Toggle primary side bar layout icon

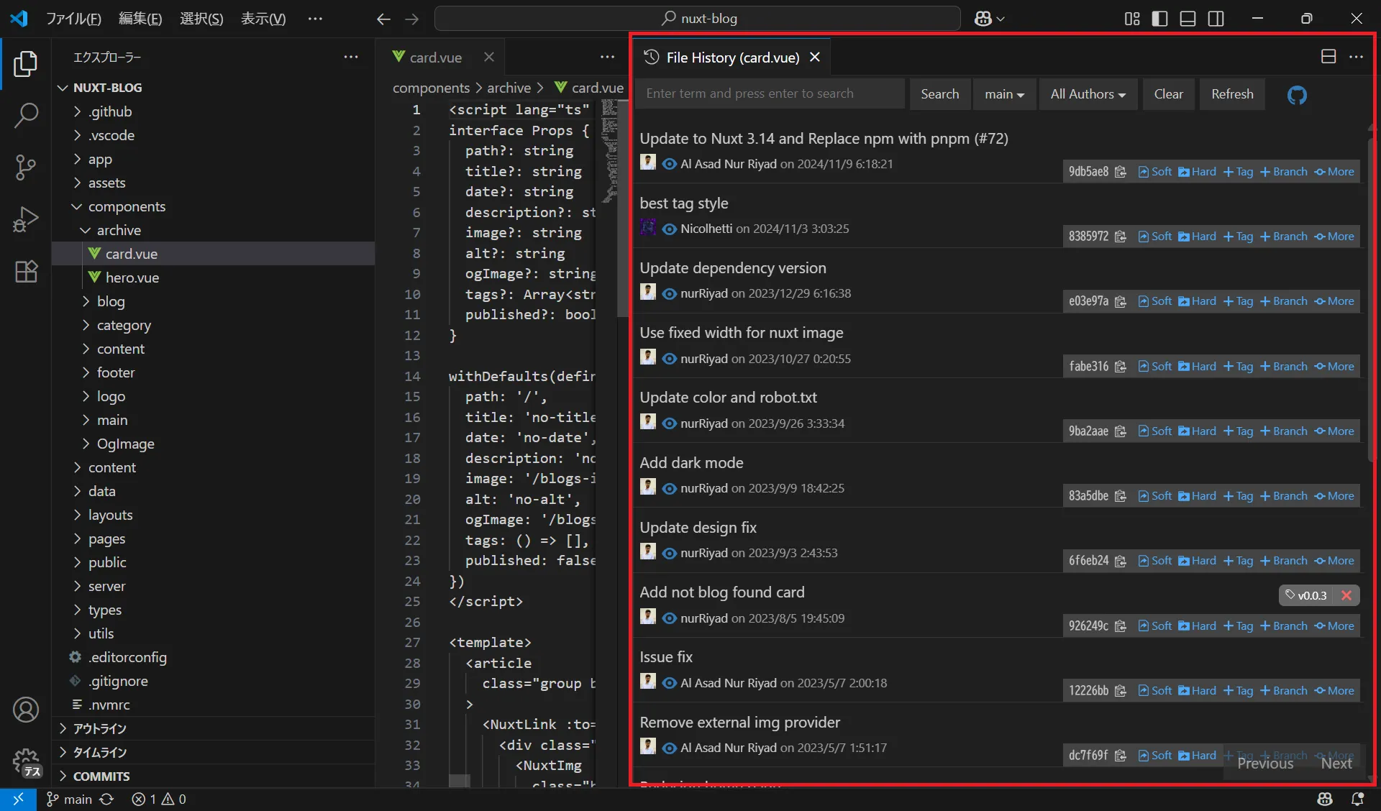pos(1159,19)
